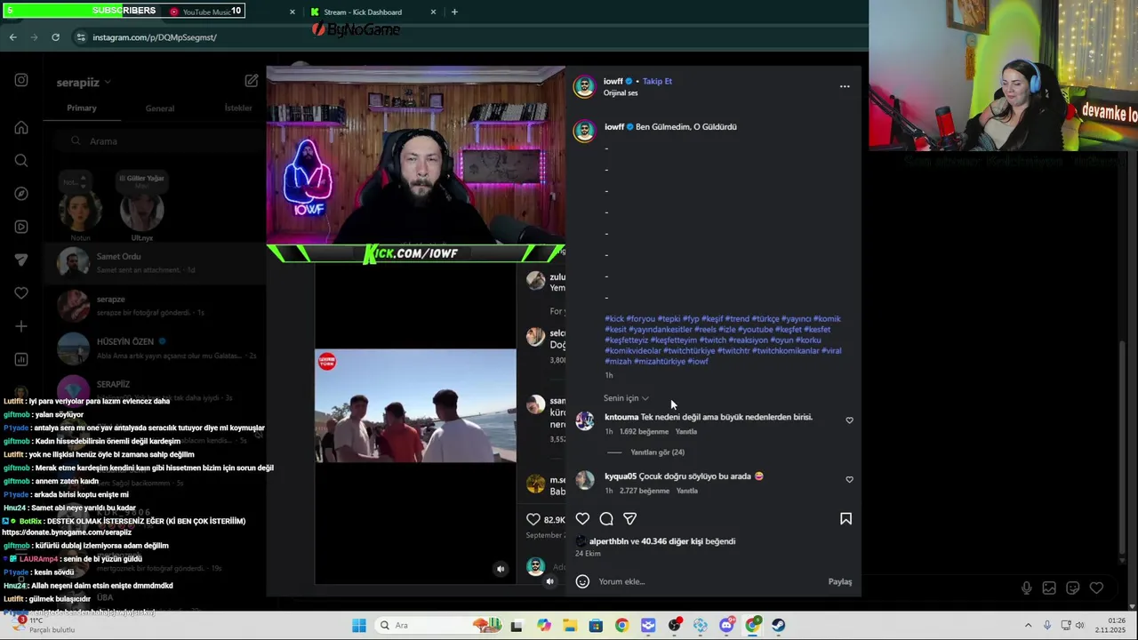Open the dashboard chart icon in sidebar

click(21, 359)
